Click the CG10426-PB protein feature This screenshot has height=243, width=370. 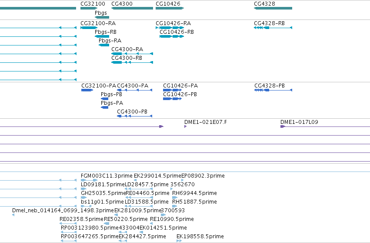(x=173, y=99)
